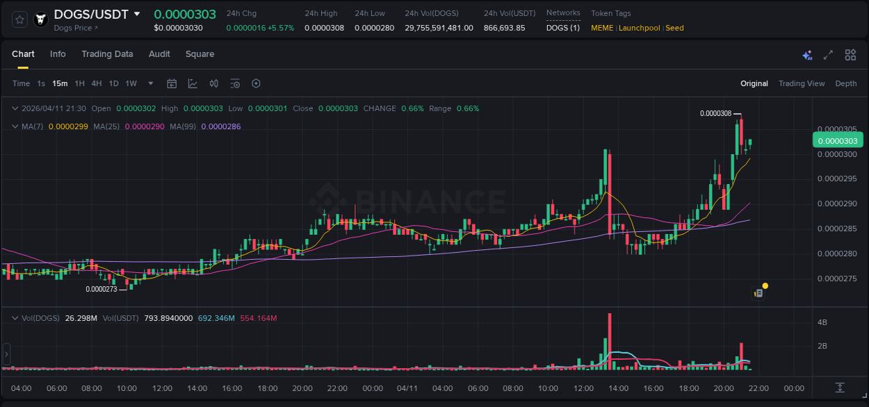Viewport: 869px width, 407px height.
Task: Click the 24h Vol(DOGS) value 29,755,591,481.00
Action: 439,28
